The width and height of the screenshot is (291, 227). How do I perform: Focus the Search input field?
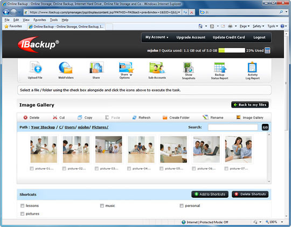point(233,127)
